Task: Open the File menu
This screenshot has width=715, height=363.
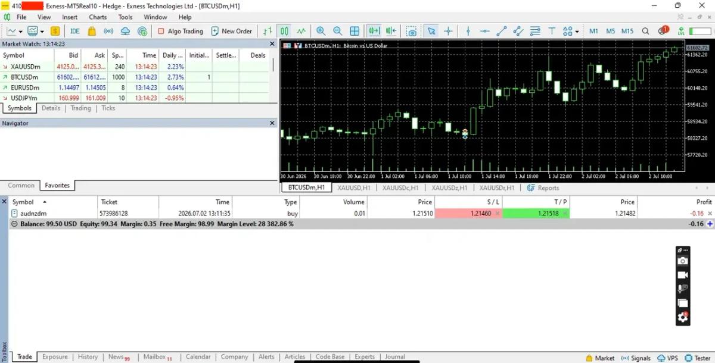Action: (21, 17)
